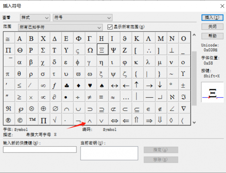Open help with the 帮助 button
Image resolution: width=226 pixels, height=173 pixels.
point(212,36)
